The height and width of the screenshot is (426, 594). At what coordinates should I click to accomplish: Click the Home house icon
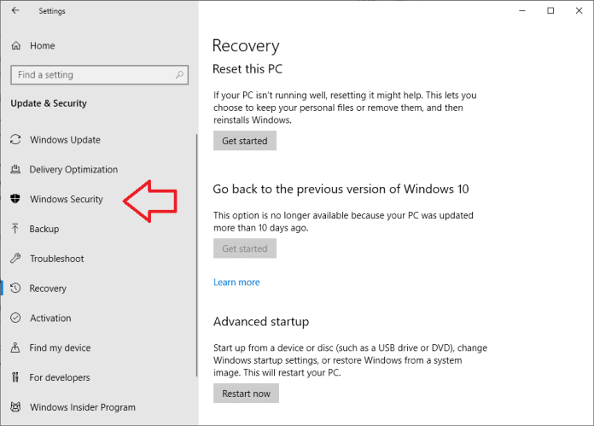pyautogui.click(x=16, y=46)
